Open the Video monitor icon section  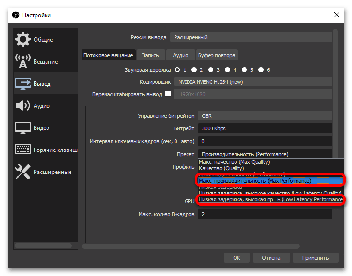click(23, 128)
